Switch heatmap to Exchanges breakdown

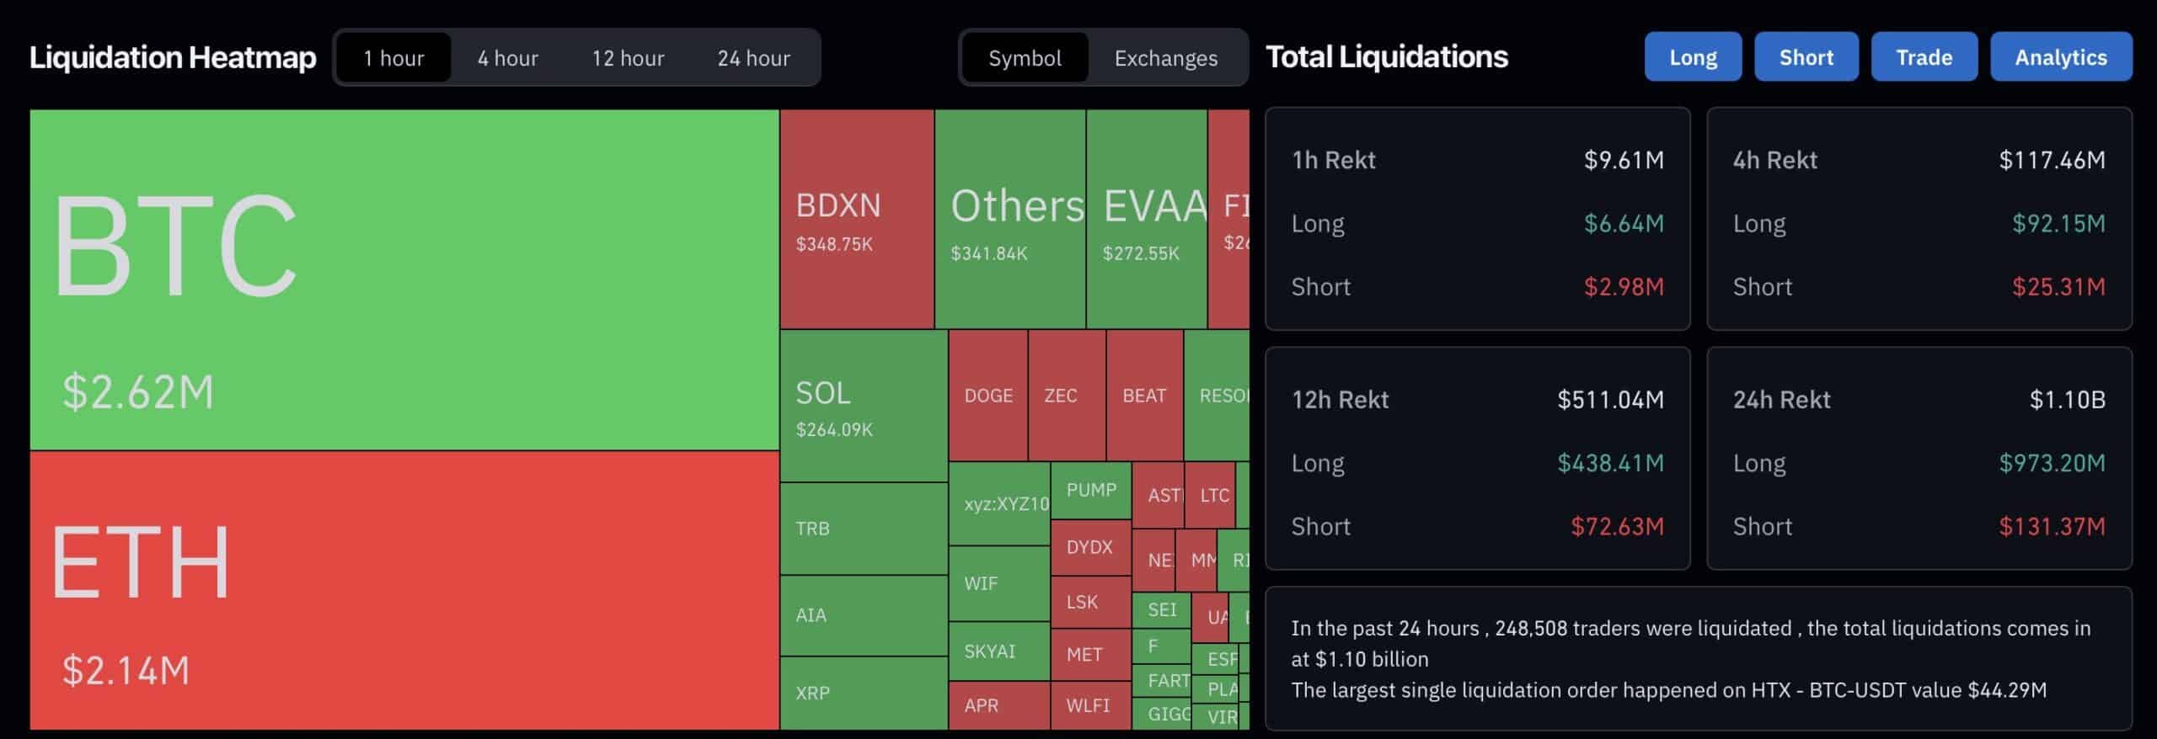(x=1166, y=58)
